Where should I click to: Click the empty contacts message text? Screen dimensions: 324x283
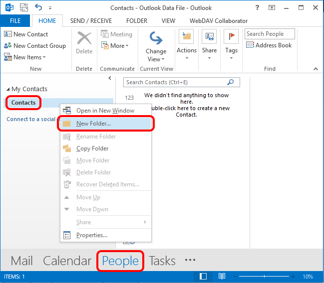click(187, 105)
